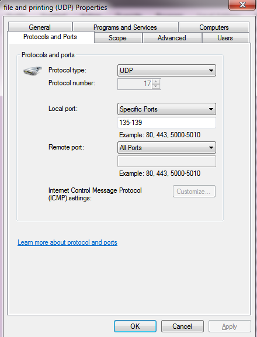Click the protocol number up arrow
Image resolution: width=257 pixels, height=337 pixels.
tap(156, 82)
